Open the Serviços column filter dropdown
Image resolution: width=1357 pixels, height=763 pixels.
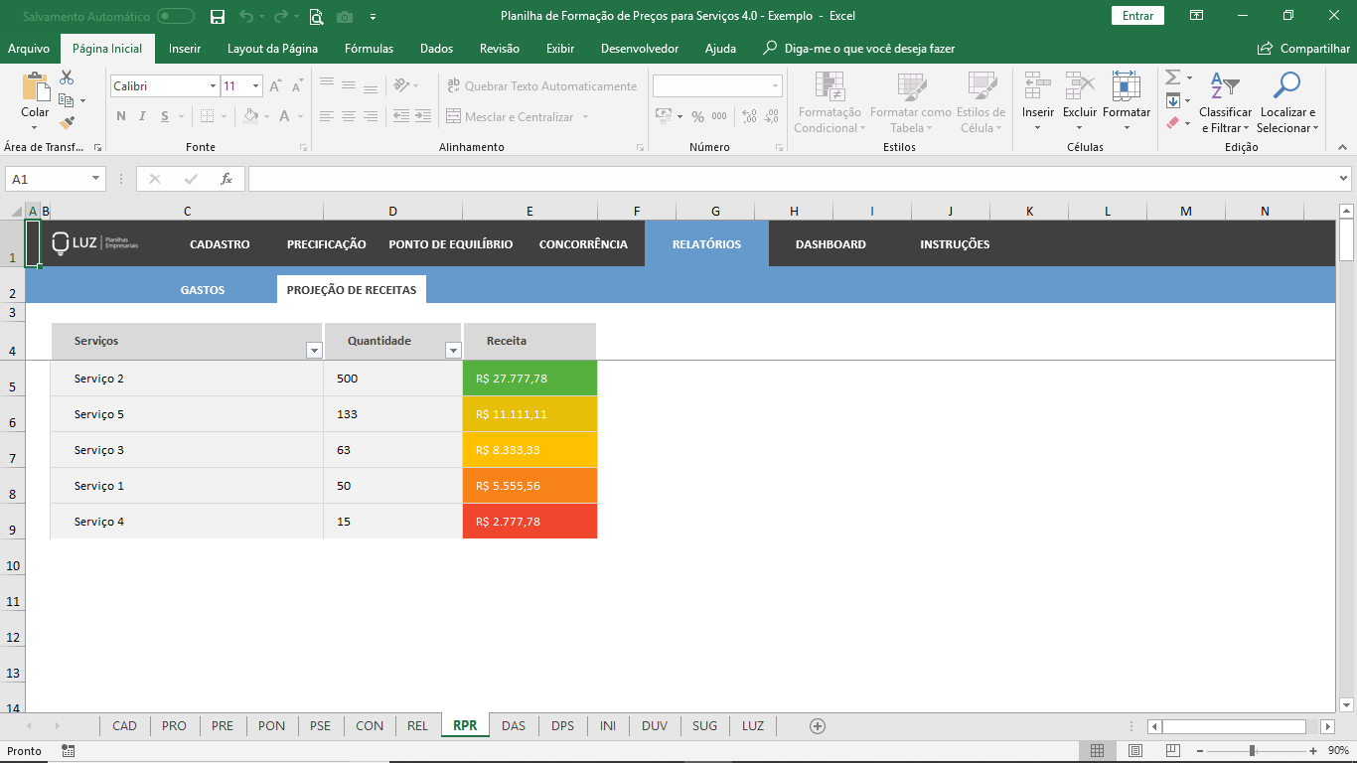tap(314, 350)
